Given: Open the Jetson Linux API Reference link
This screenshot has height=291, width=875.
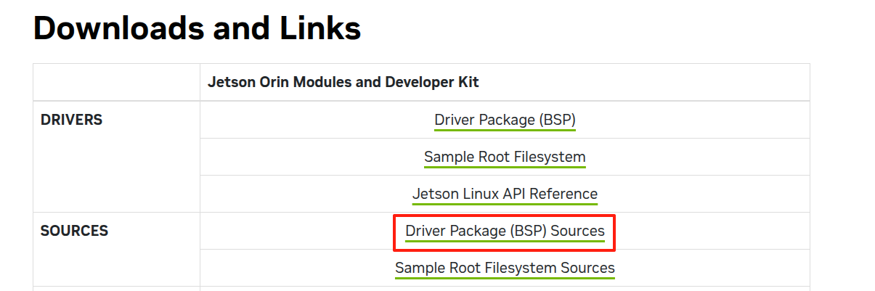Looking at the screenshot, I should click(x=505, y=194).
